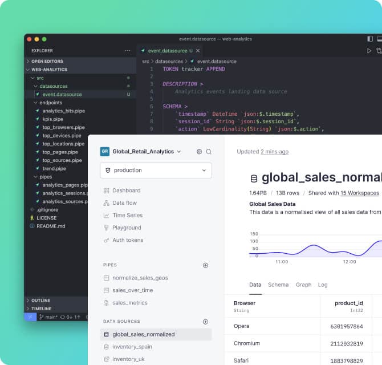
Task: Open top_pages.pipe file
Action: coord(60,152)
